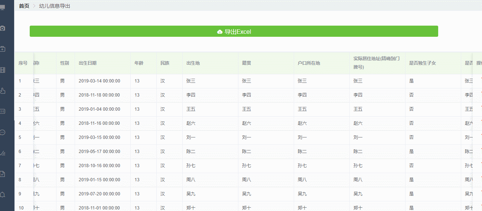Open the camera icon in sidebar
This screenshot has width=482, height=211.
tap(3, 28)
